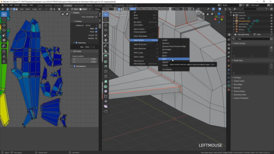Screen dimensions: 274x154
Task: Select the Extrude Region tool
Action: pyautogui.click(x=106, y=56)
